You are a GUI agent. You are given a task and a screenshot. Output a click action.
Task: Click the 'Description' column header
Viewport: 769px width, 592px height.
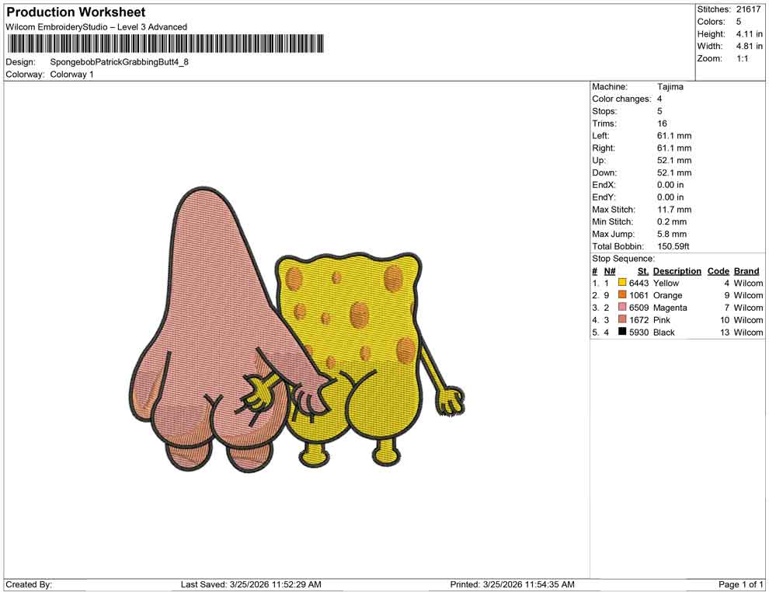click(x=677, y=270)
